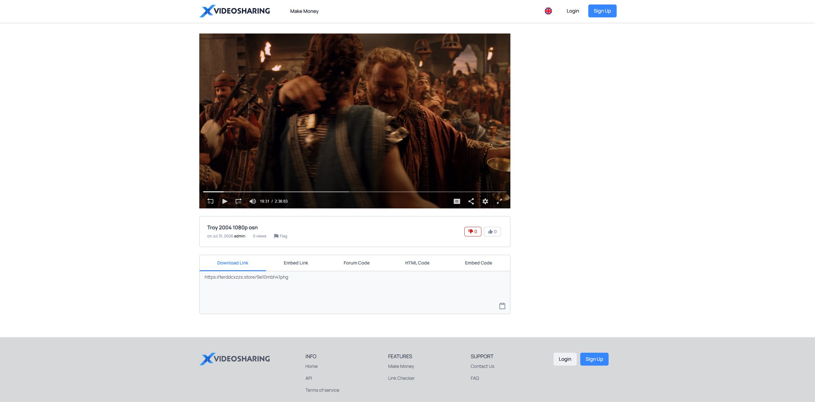Click the 0 views text
This screenshot has height=402, width=815.
pos(260,236)
